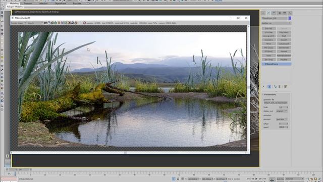Toggle Show End Result under modifier stack

coord(269,86)
